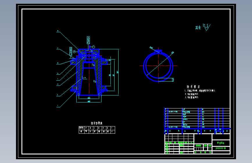The height and width of the screenshot is (163, 252).
Task: Select the second numbered technical requirement line
Action: click(192, 94)
